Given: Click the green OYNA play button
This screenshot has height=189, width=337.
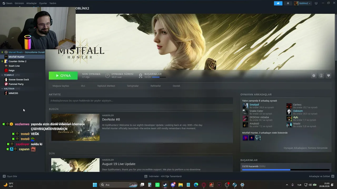Looking at the screenshot, I should 63,76.
